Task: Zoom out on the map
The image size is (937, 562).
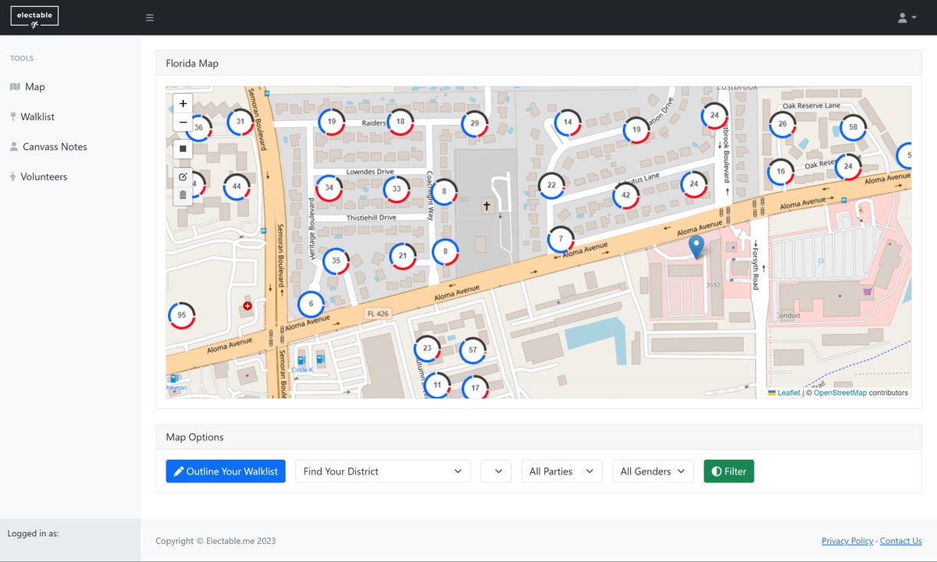Action: coord(183,123)
